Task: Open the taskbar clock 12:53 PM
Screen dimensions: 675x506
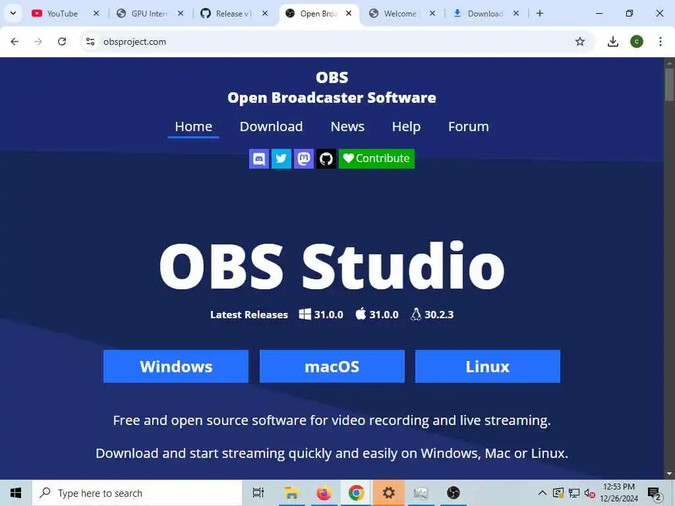Action: (x=618, y=493)
